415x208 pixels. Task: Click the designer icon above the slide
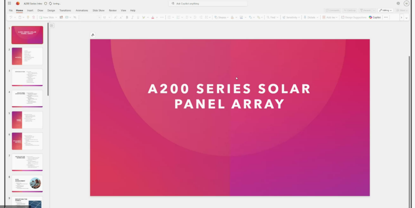click(x=93, y=35)
